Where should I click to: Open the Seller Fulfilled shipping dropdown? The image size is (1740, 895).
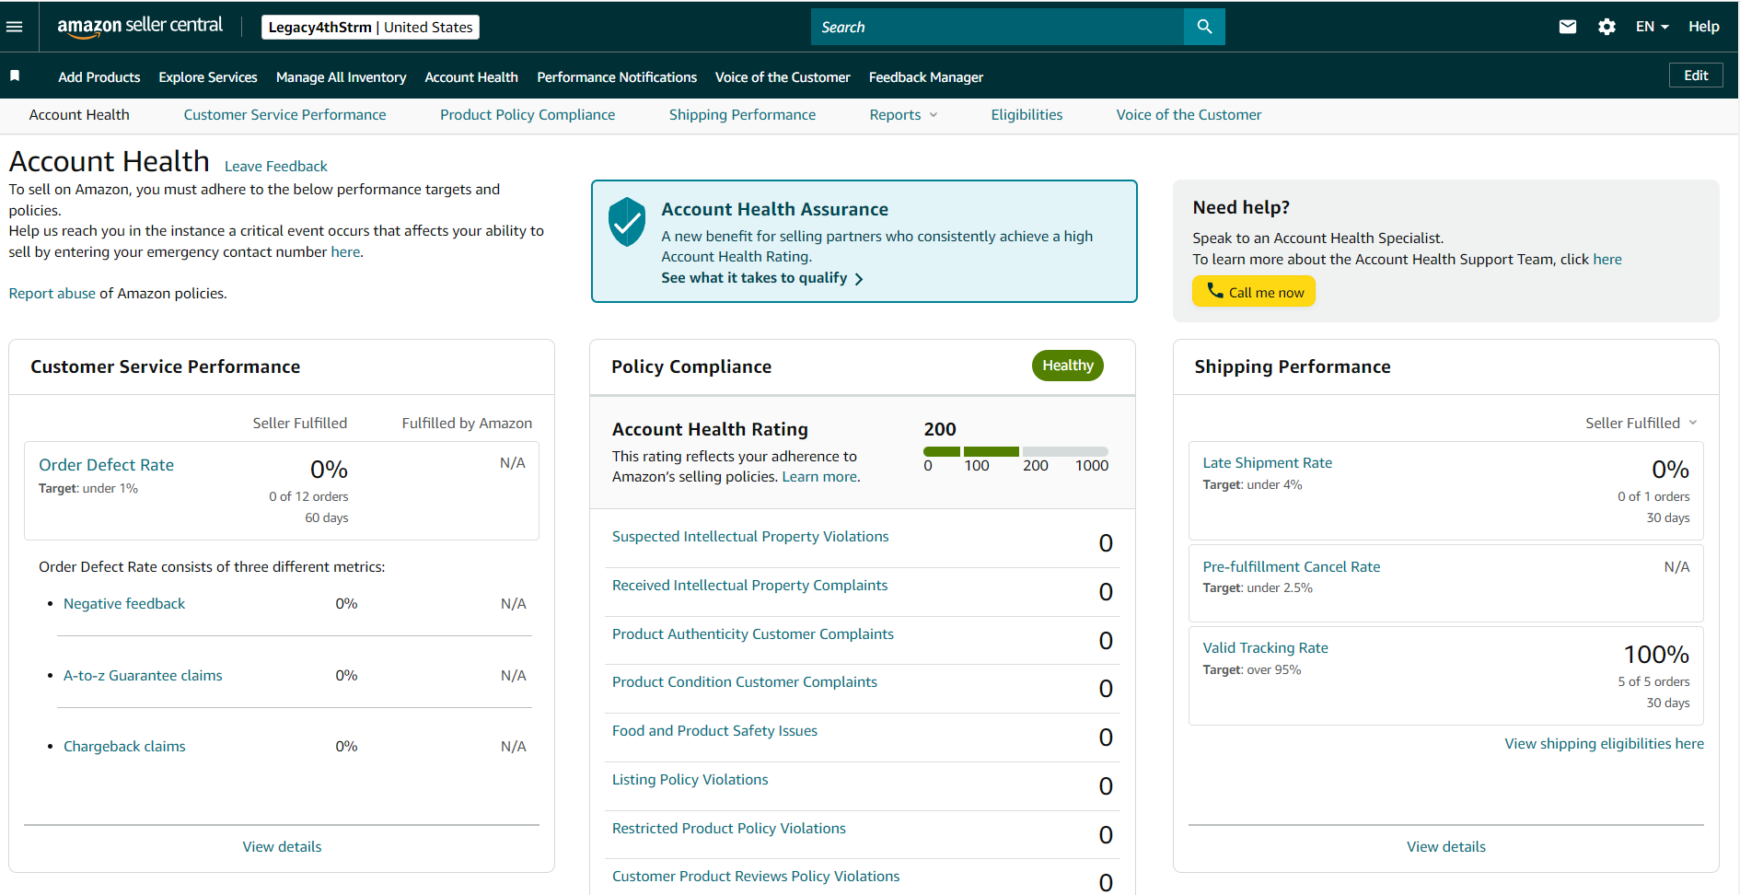point(1641,423)
